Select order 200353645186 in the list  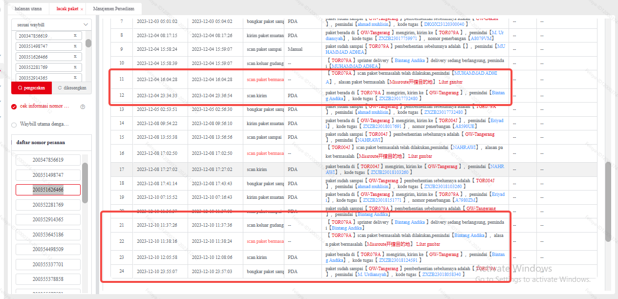48,235
